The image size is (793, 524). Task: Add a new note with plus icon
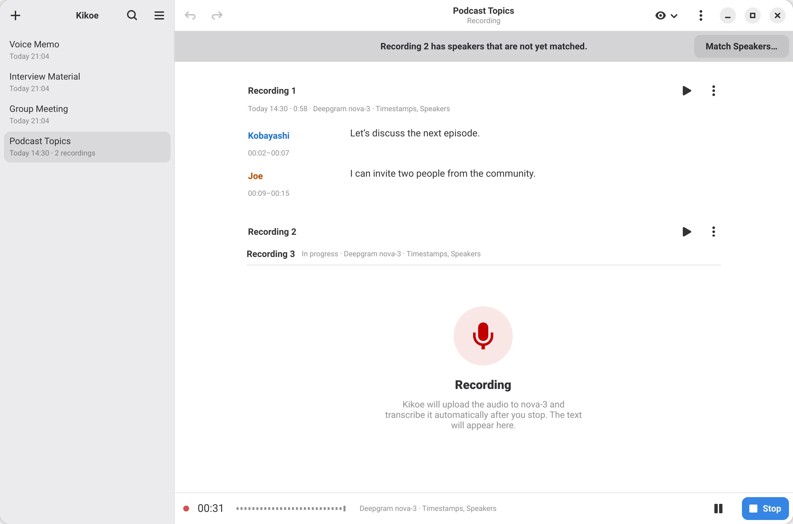tap(15, 15)
